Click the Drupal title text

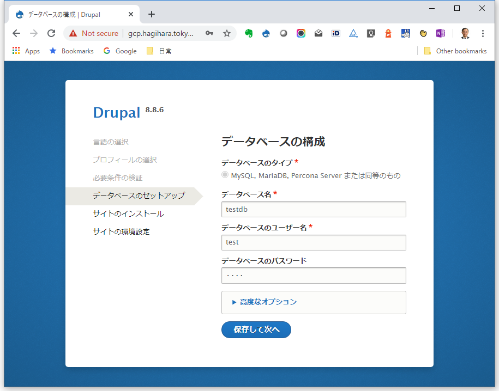click(117, 113)
